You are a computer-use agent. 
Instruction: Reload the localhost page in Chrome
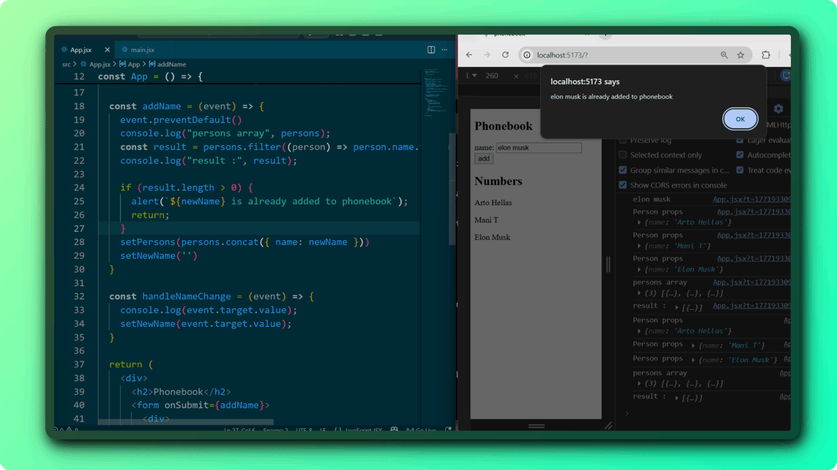(505, 55)
